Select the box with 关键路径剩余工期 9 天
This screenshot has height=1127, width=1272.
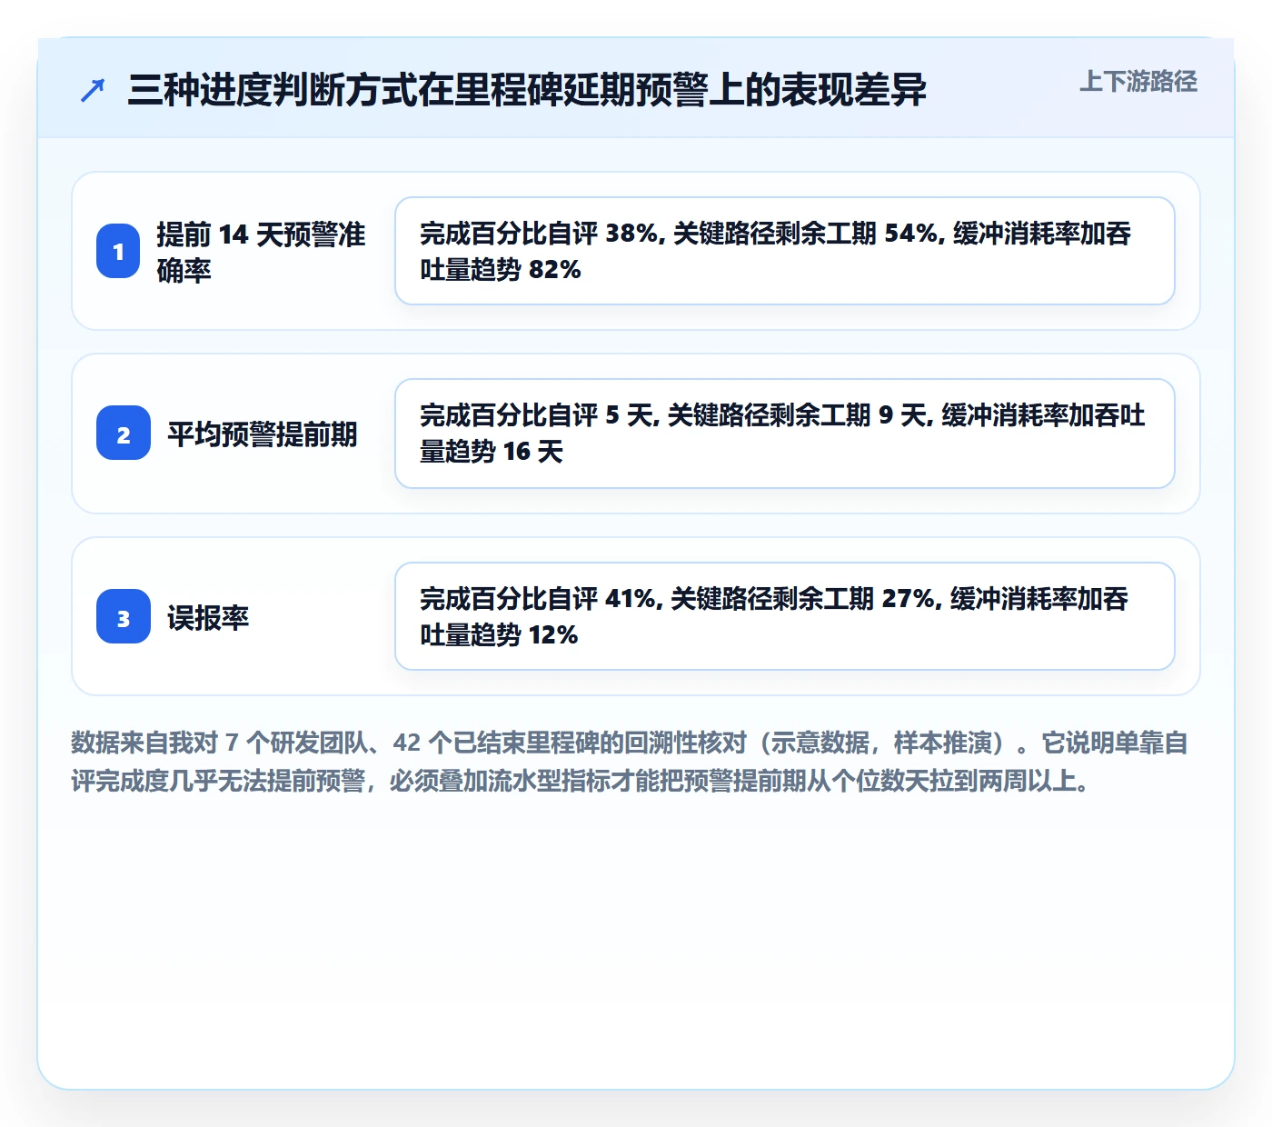pyautogui.click(x=785, y=434)
